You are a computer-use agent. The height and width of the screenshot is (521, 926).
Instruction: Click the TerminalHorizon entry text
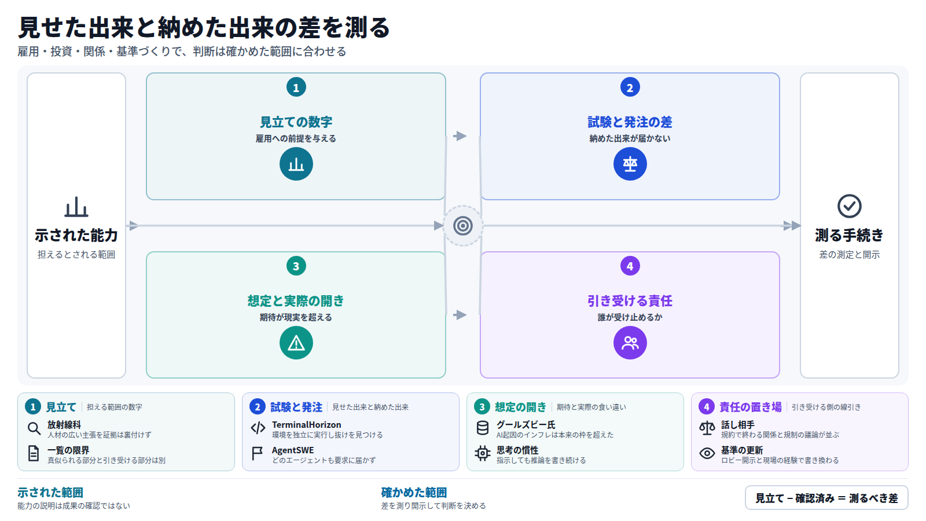click(x=307, y=425)
